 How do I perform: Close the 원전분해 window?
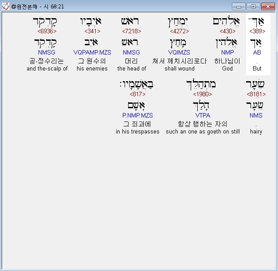[x=268, y=7]
